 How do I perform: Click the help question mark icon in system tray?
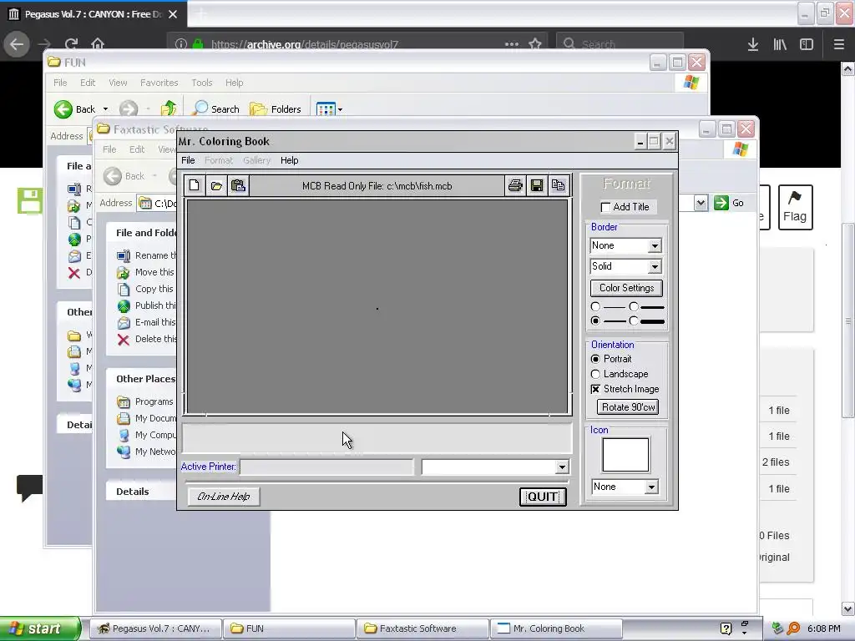pos(726,628)
